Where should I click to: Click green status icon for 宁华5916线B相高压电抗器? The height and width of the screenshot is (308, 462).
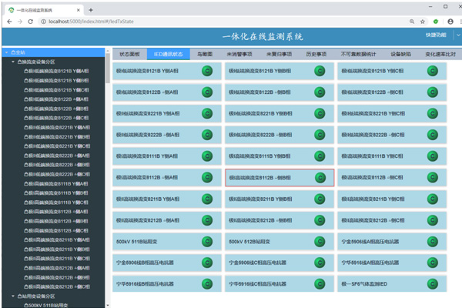pos(206,283)
